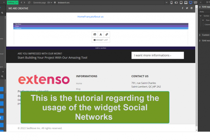Click the WIDGET LIST button
This screenshot has width=210, height=140.
[101, 40]
